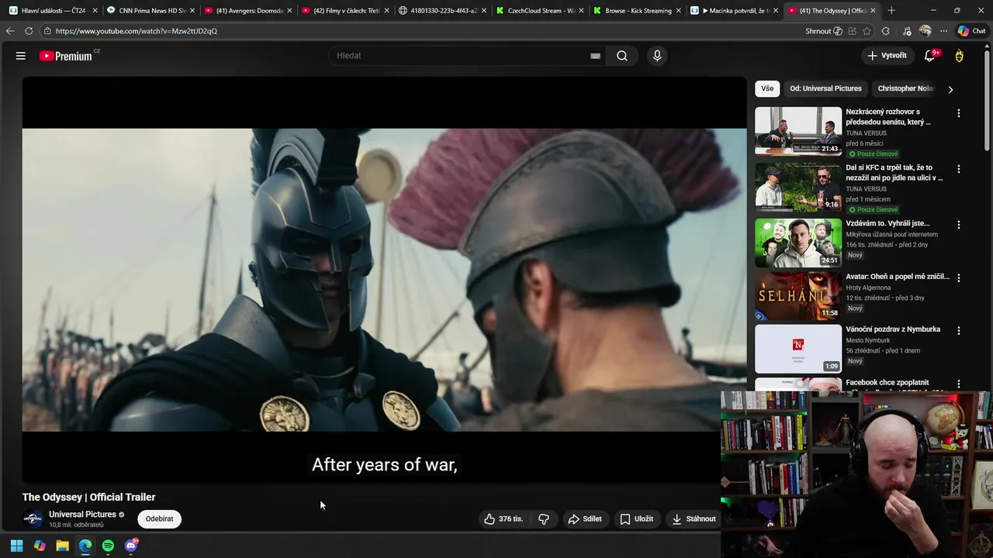Open Edge extensions puzzle icon

(885, 31)
